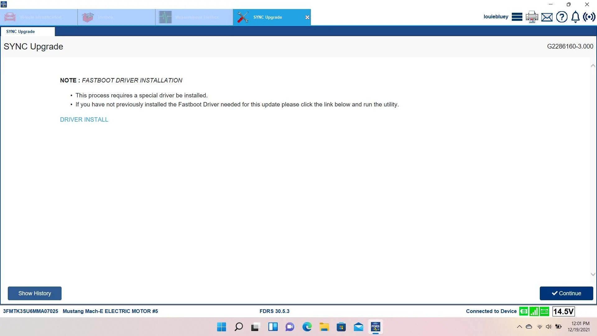Click the wireless device connection icon
The height and width of the screenshot is (336, 597).
click(x=589, y=17)
